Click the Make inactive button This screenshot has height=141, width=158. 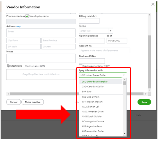(33, 102)
